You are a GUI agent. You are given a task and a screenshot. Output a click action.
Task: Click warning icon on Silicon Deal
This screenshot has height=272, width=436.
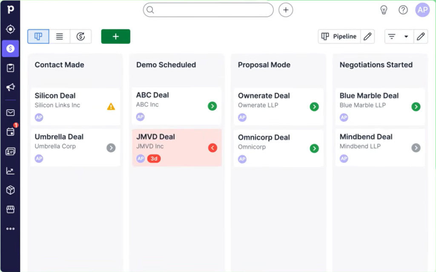(x=111, y=106)
